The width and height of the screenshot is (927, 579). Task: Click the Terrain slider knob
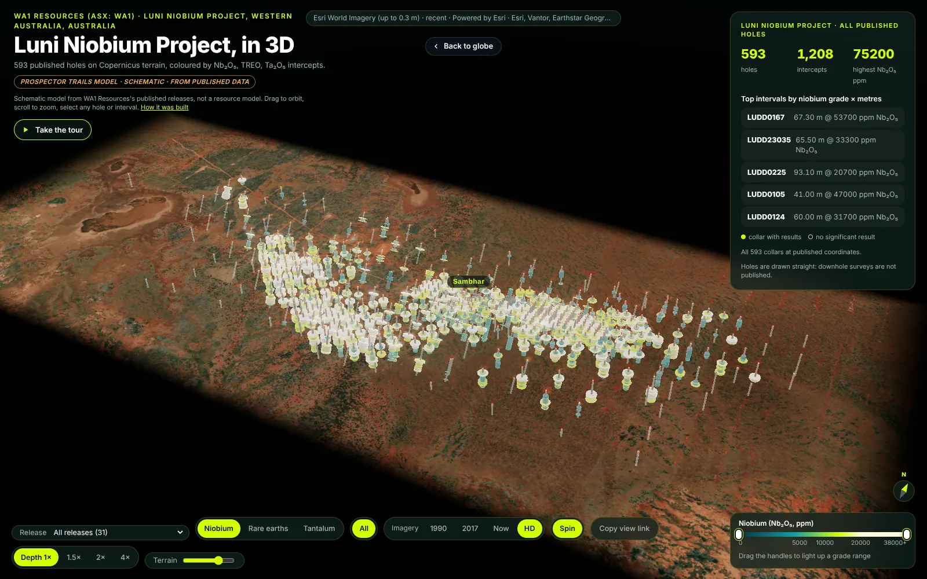coord(218,560)
